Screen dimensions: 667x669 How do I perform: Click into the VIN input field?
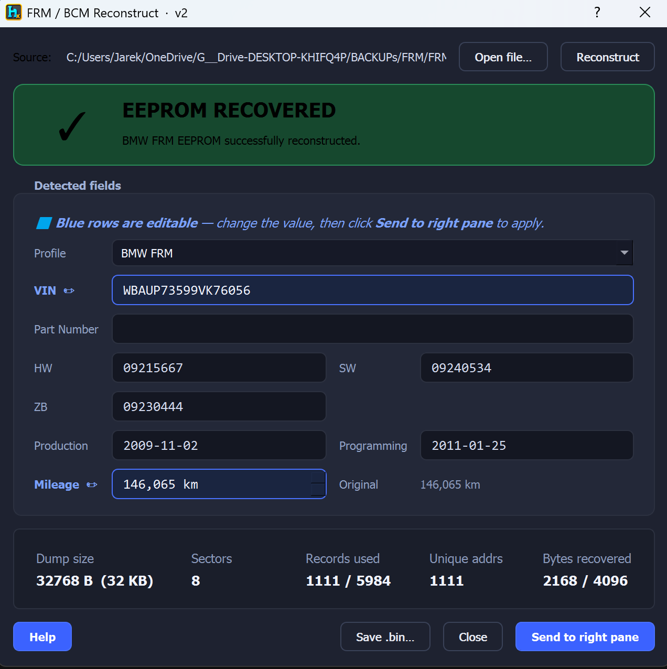point(372,290)
